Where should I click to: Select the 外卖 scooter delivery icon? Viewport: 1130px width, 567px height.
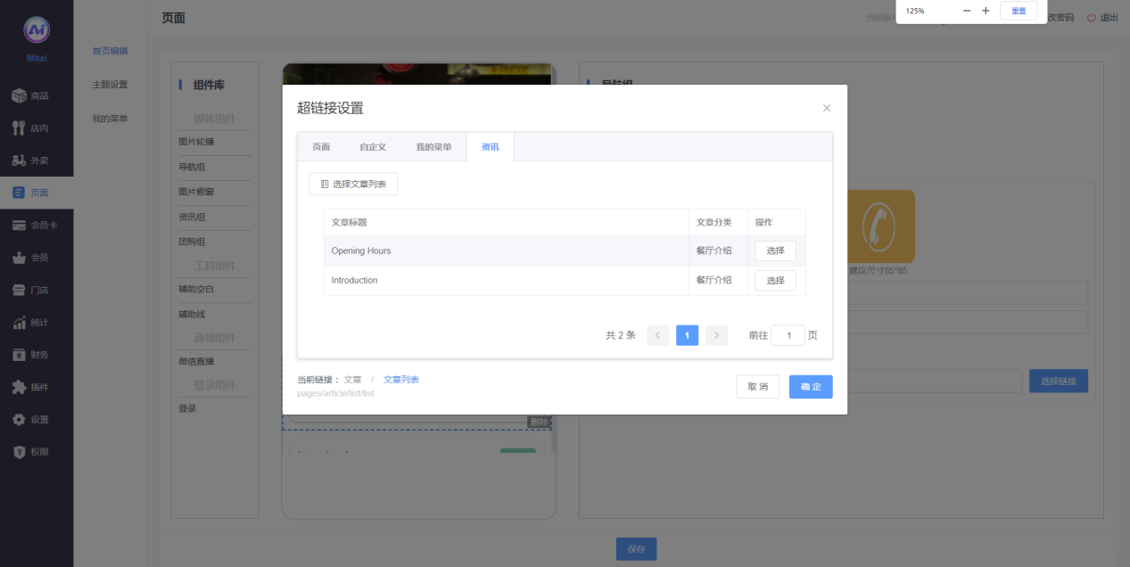(x=19, y=160)
